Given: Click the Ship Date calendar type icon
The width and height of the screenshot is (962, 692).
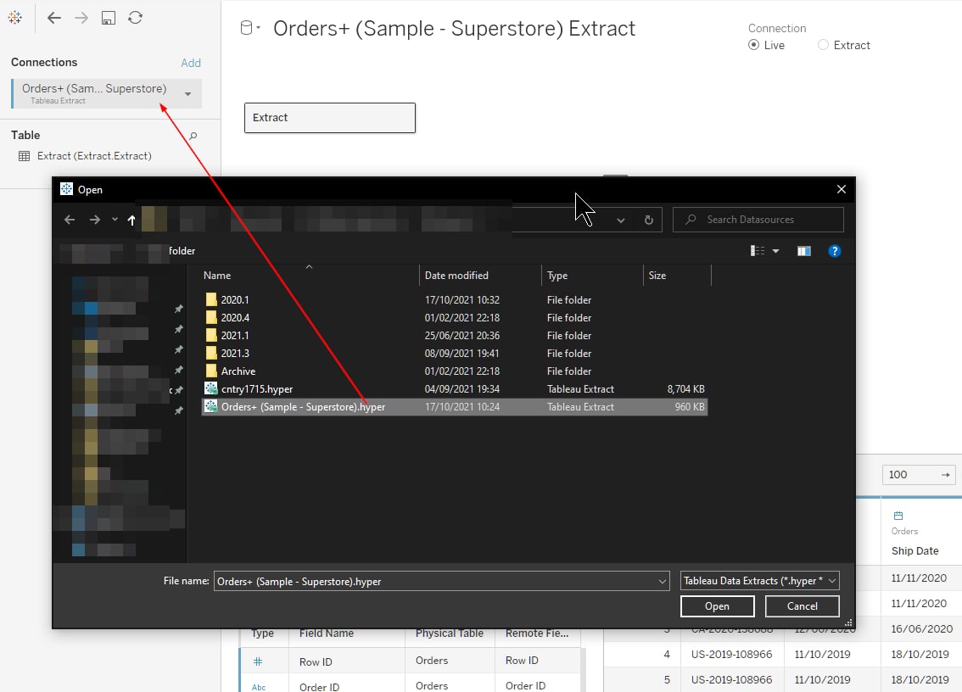Looking at the screenshot, I should pos(898,516).
